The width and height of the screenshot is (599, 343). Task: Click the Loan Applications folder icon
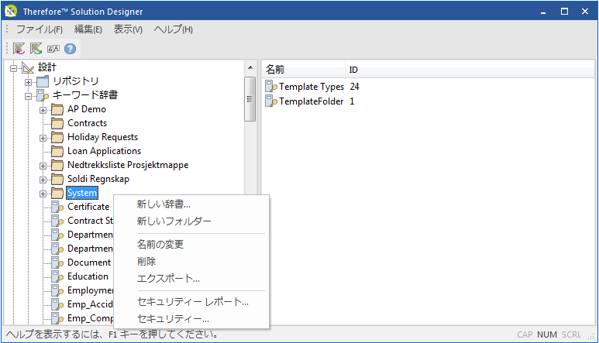pyautogui.click(x=57, y=151)
